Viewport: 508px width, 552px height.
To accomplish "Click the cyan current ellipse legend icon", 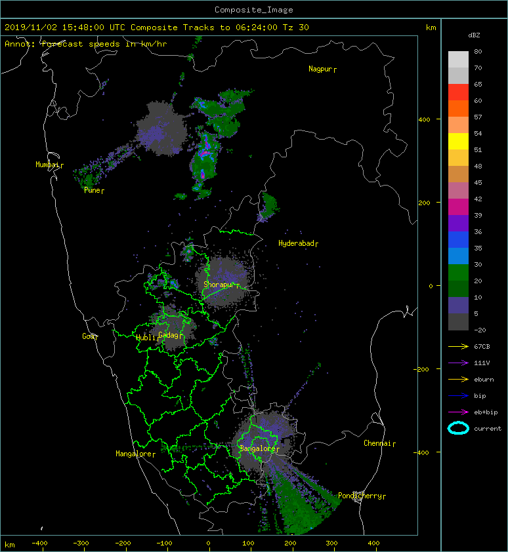I will click(458, 428).
